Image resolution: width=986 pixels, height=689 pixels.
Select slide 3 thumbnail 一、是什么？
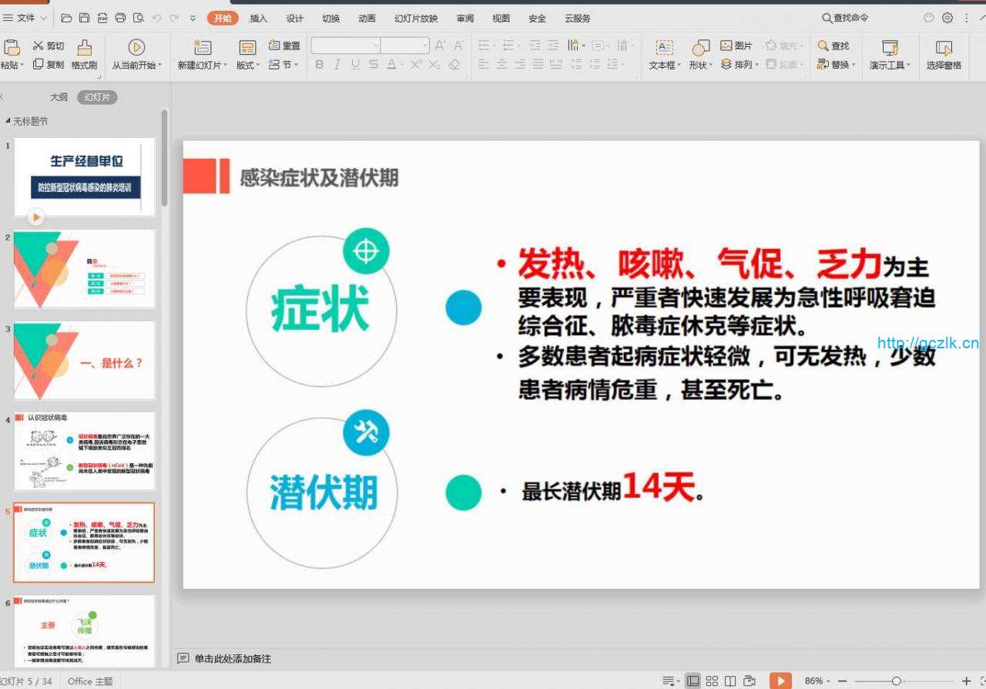(x=85, y=360)
